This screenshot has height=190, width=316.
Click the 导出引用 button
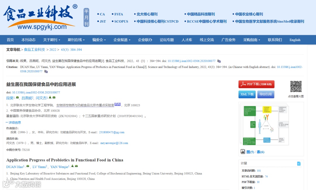coord(266,94)
